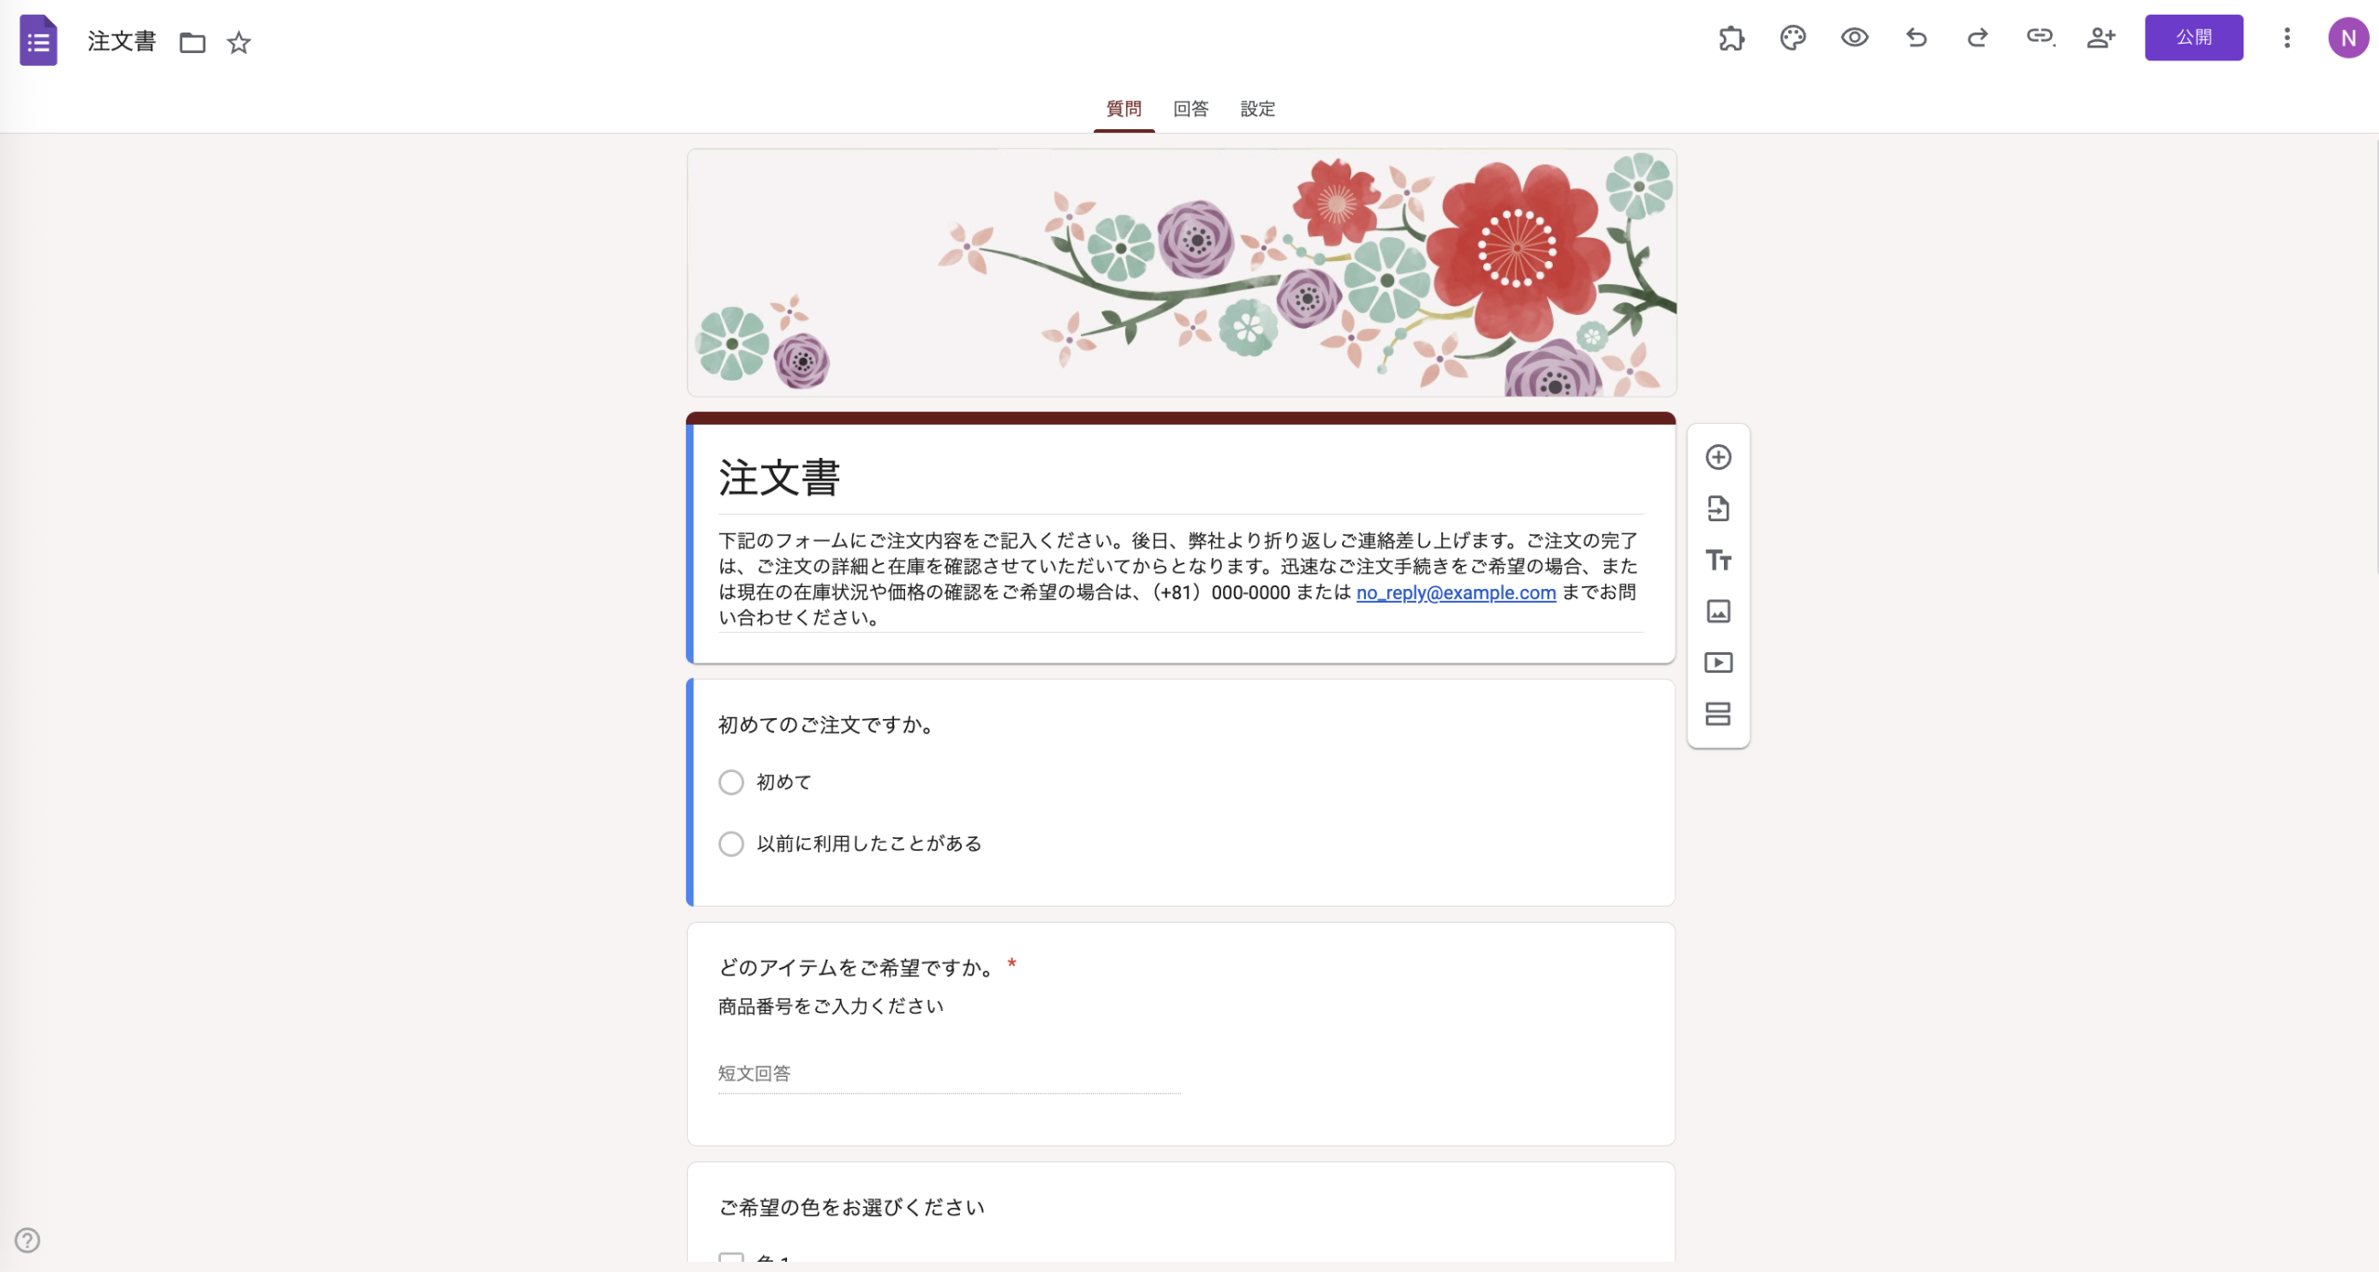The height and width of the screenshot is (1272, 2379).
Task: Open the 設定 tab
Action: coord(1257,109)
